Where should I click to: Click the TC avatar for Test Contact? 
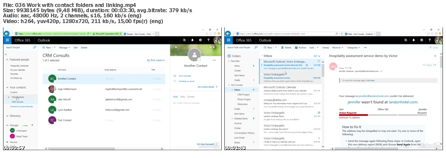coord(52,120)
